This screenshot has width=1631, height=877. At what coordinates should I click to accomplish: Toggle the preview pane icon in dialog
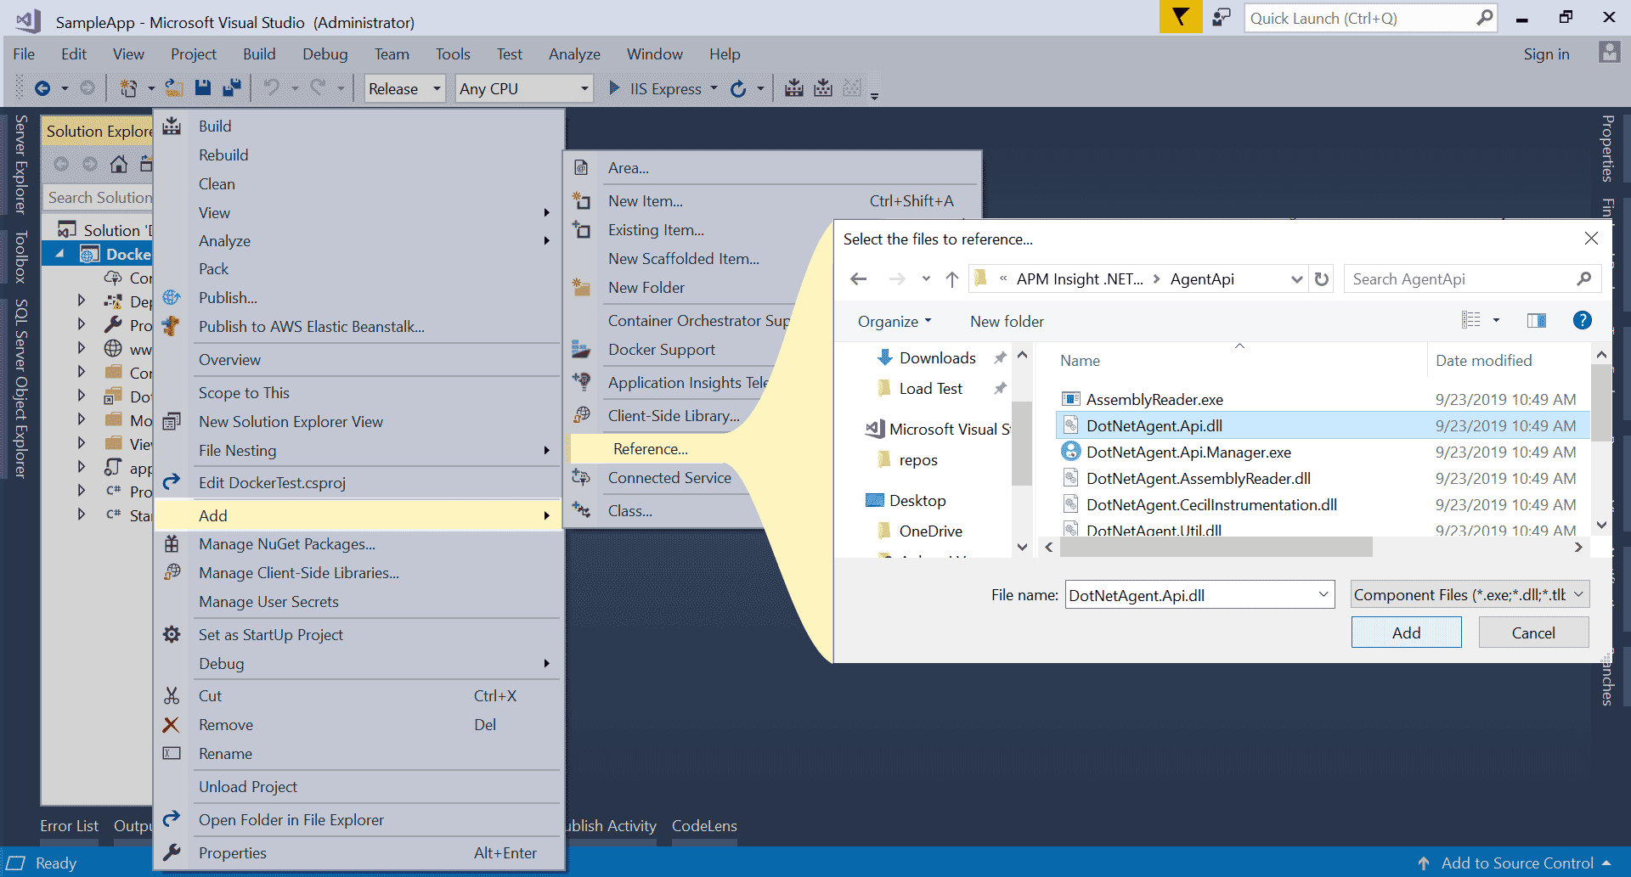1536,320
